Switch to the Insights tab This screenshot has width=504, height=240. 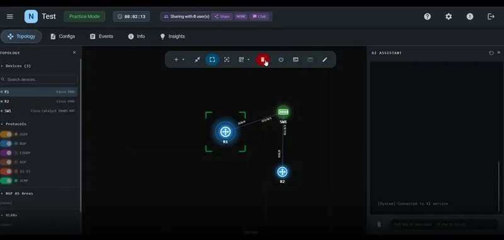pos(173,36)
